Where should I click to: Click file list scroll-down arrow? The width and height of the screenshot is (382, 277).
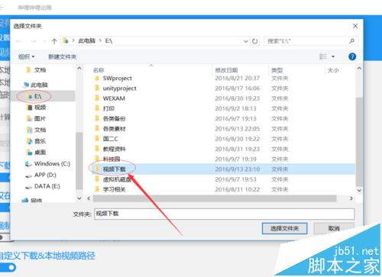point(359,190)
